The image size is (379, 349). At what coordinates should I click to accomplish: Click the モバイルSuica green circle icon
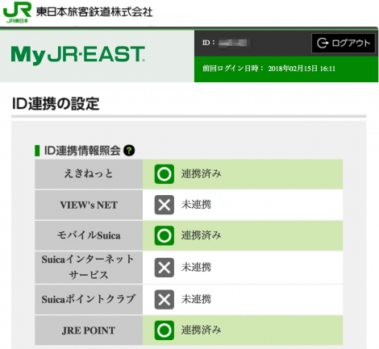[x=164, y=235]
